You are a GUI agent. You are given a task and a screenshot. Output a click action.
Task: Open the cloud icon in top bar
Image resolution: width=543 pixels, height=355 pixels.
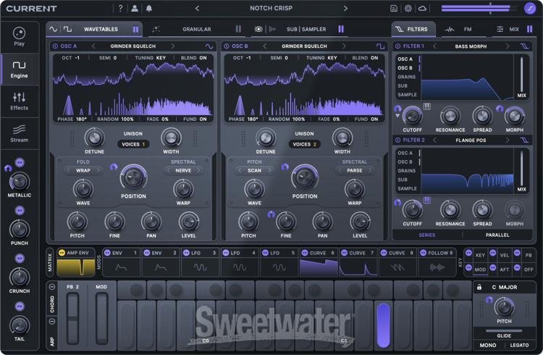click(423, 8)
